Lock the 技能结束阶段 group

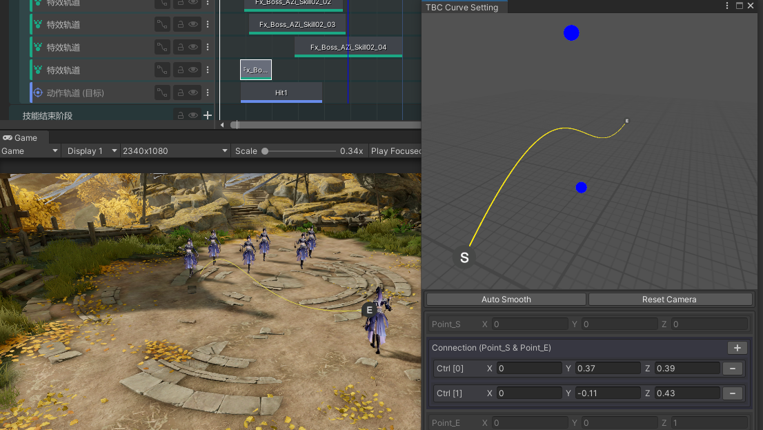[181, 115]
